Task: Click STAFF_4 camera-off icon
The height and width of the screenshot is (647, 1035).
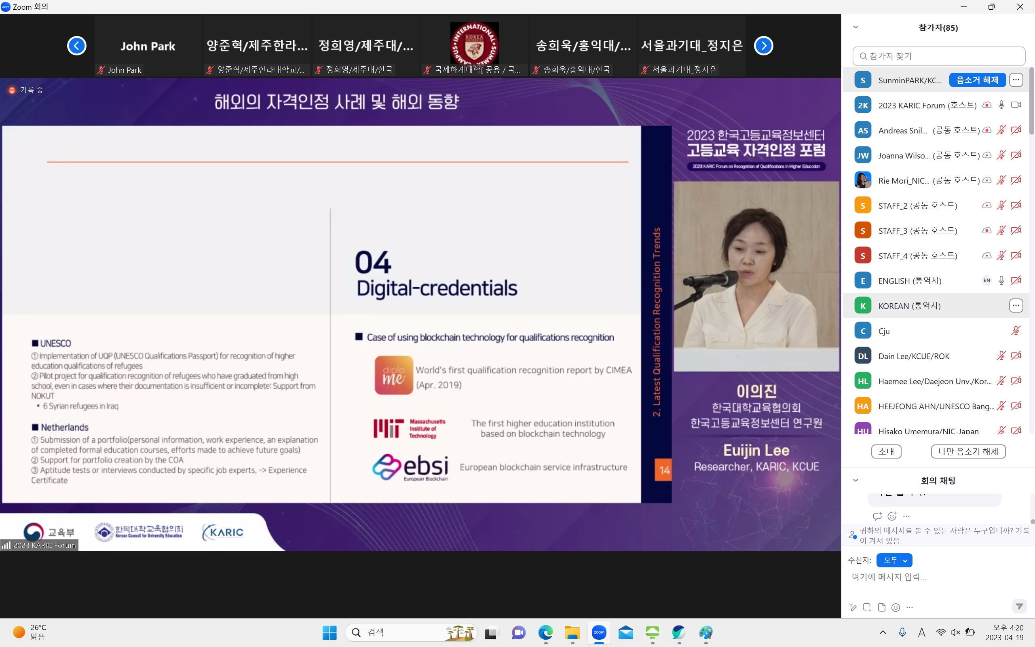Action: (x=1016, y=256)
